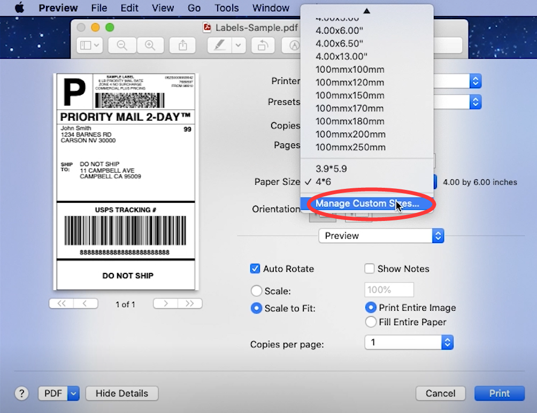Click the highlight pen tool icon
537x413 pixels.
pos(219,45)
